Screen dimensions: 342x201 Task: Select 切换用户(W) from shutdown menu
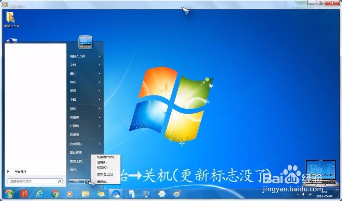tap(106, 157)
